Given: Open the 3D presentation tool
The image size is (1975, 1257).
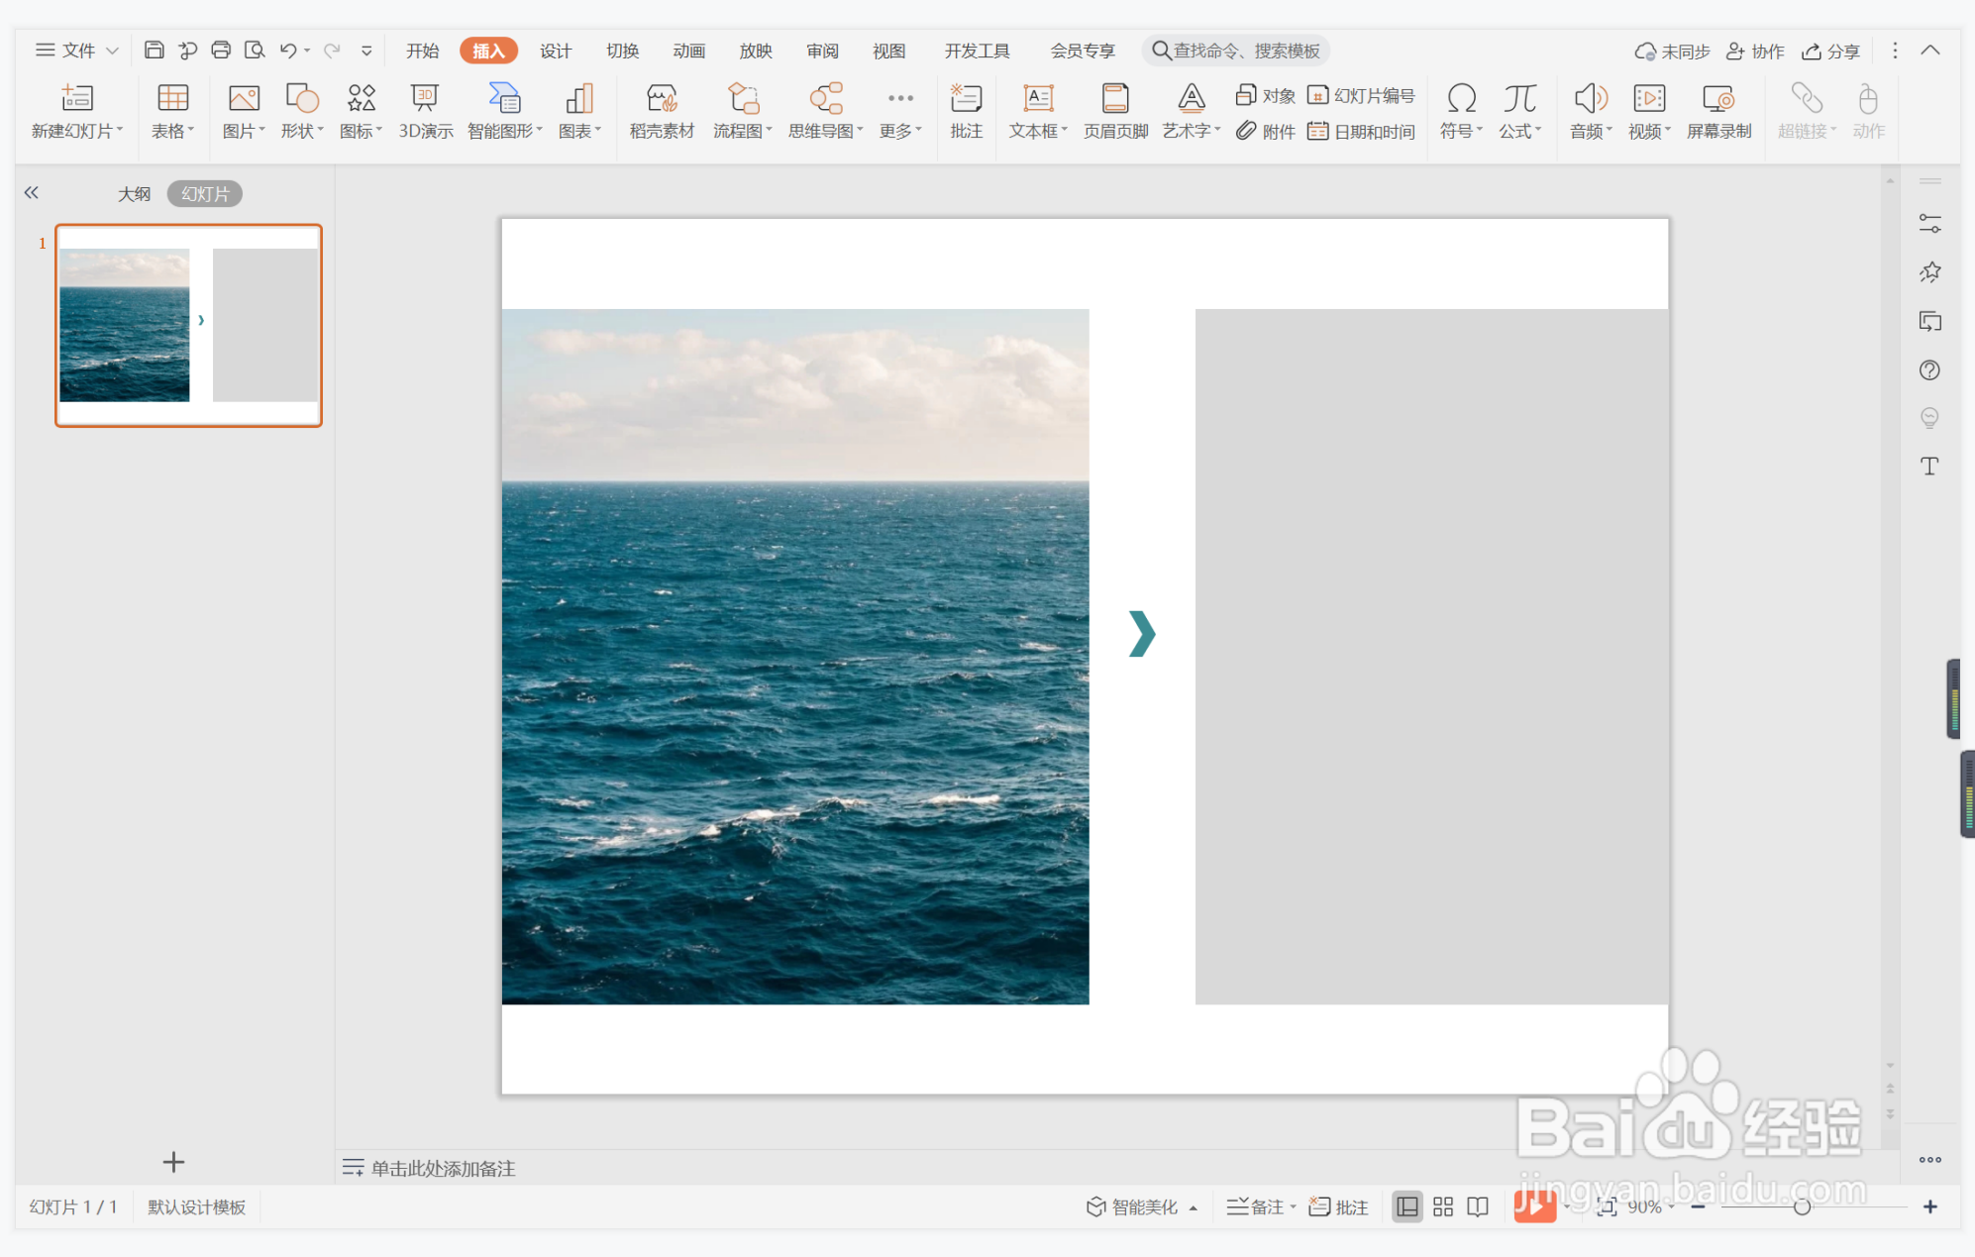Looking at the screenshot, I should coord(425,98).
